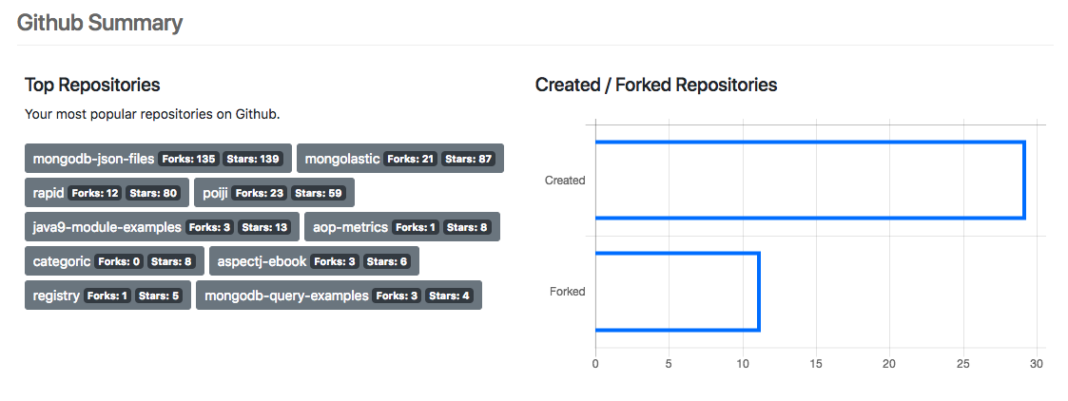Click the registry repository name
Viewport: 1068px width, 401px height.
[56, 296]
